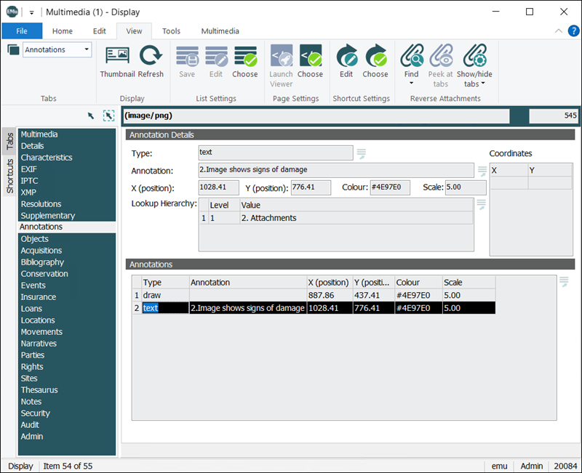Click Choose in List Settings group
Viewport: 582px width, 473px height.
[x=245, y=61]
